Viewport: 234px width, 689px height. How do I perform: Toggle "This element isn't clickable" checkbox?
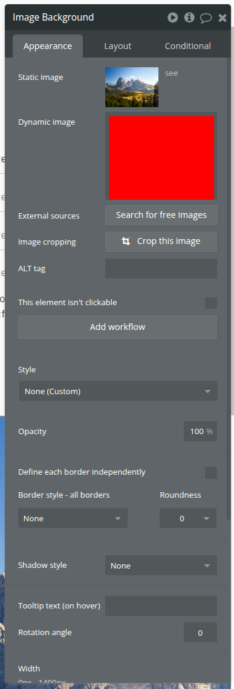211,303
